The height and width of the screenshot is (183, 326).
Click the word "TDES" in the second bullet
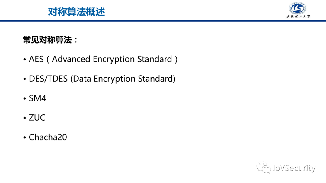59,79
